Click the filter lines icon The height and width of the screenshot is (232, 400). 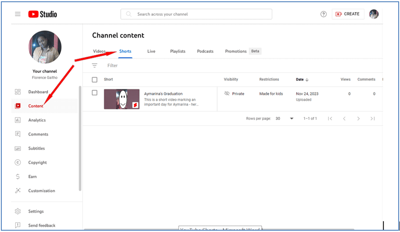point(95,65)
